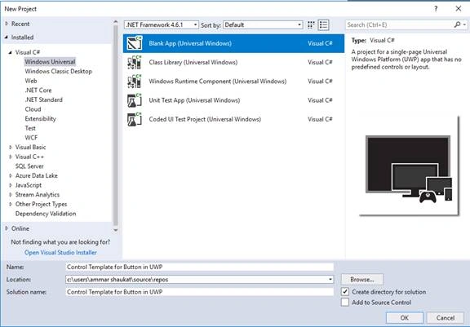Open the .NET Framework version dropdown
The image size is (470, 327).
[x=162, y=24]
